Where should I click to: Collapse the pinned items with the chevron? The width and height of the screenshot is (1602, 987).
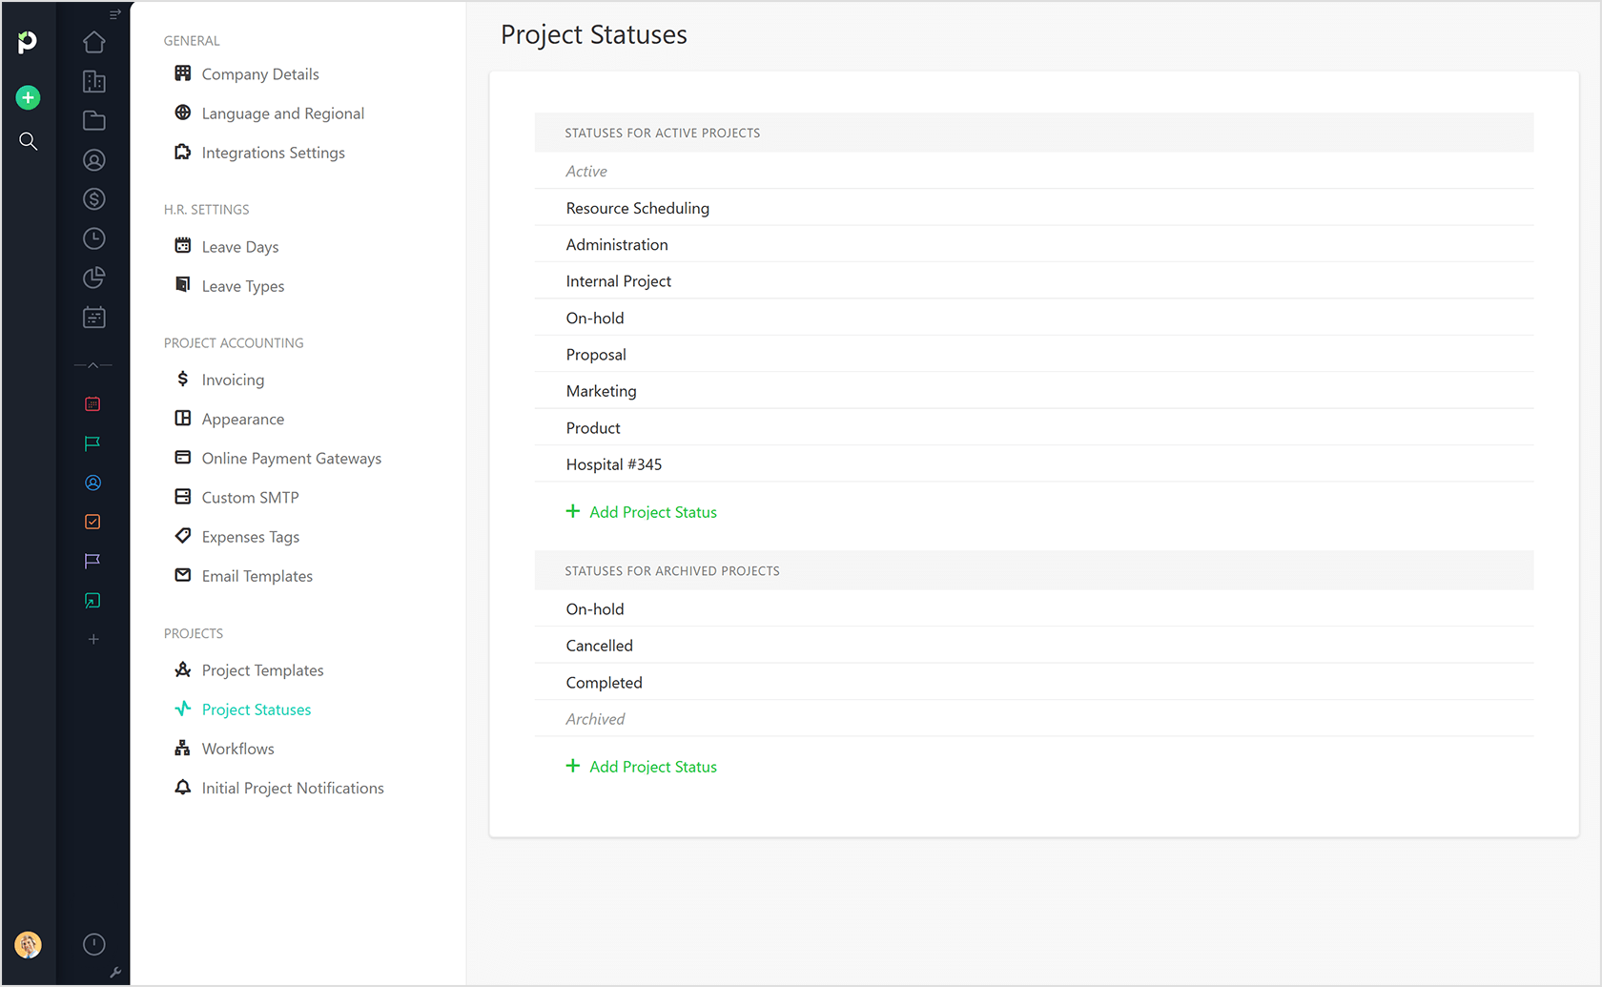[x=92, y=364]
